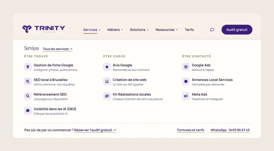Screen dimensions: 274x151
Task: Click the 'Facturées par demande' description
Action: point(208,84)
